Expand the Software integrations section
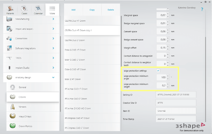Image resolution: width=212 pixels, height=134 pixels. click(x=53, y=48)
